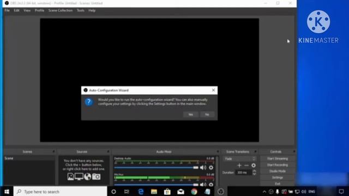
Task: Click Windows search box
Action: 61,192
